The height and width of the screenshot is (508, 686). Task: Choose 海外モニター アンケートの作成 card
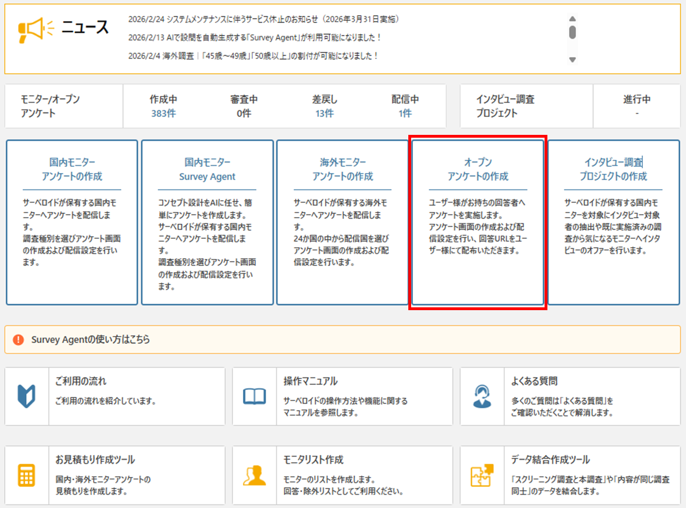point(343,222)
